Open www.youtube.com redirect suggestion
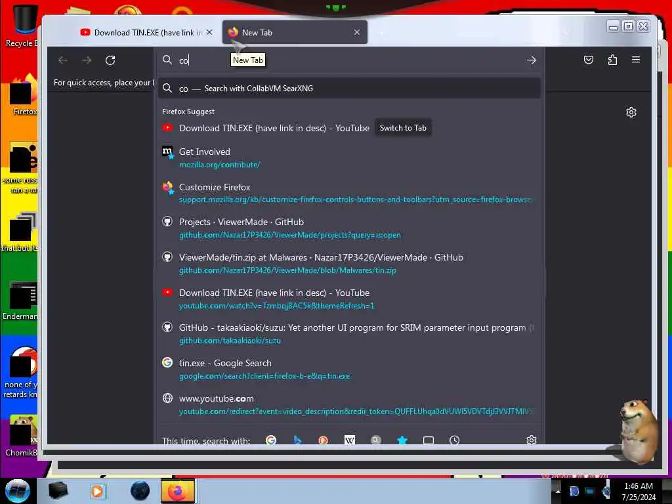672x504 pixels. (349, 404)
